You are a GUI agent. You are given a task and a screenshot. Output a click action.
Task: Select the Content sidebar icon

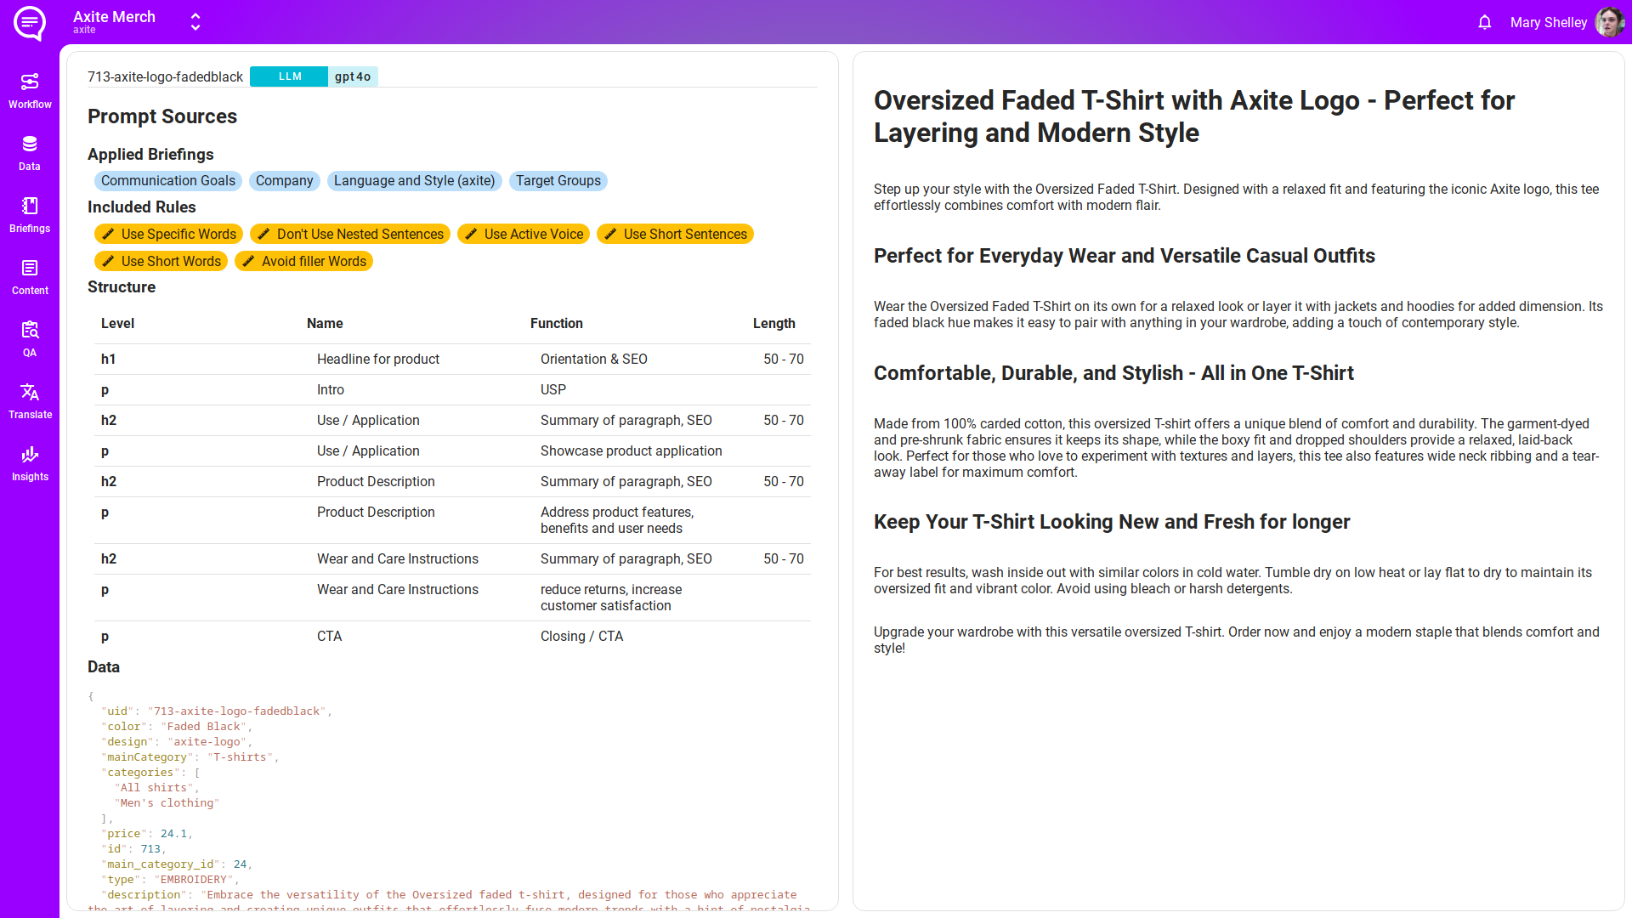point(30,276)
